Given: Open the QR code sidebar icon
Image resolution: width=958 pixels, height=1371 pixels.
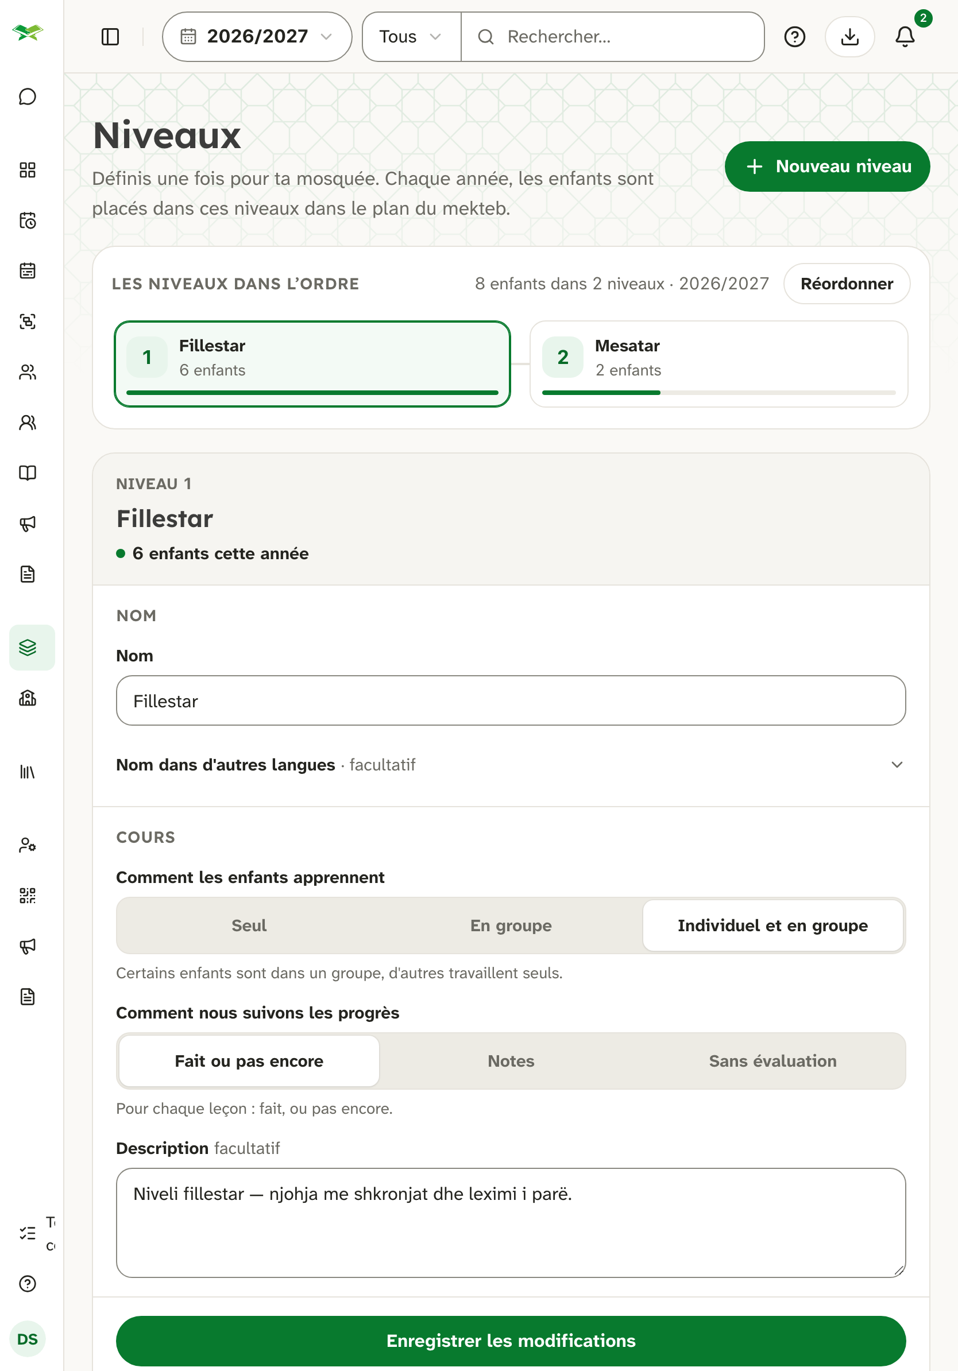Looking at the screenshot, I should pos(28,895).
